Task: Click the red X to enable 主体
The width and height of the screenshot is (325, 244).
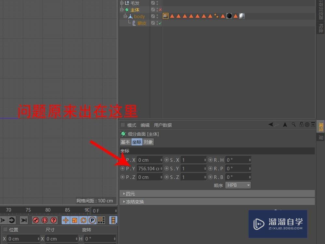Action: pyautogui.click(x=160, y=10)
